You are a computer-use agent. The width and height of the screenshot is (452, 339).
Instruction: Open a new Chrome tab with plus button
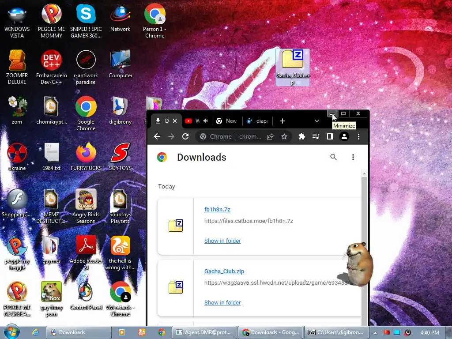[282, 121]
